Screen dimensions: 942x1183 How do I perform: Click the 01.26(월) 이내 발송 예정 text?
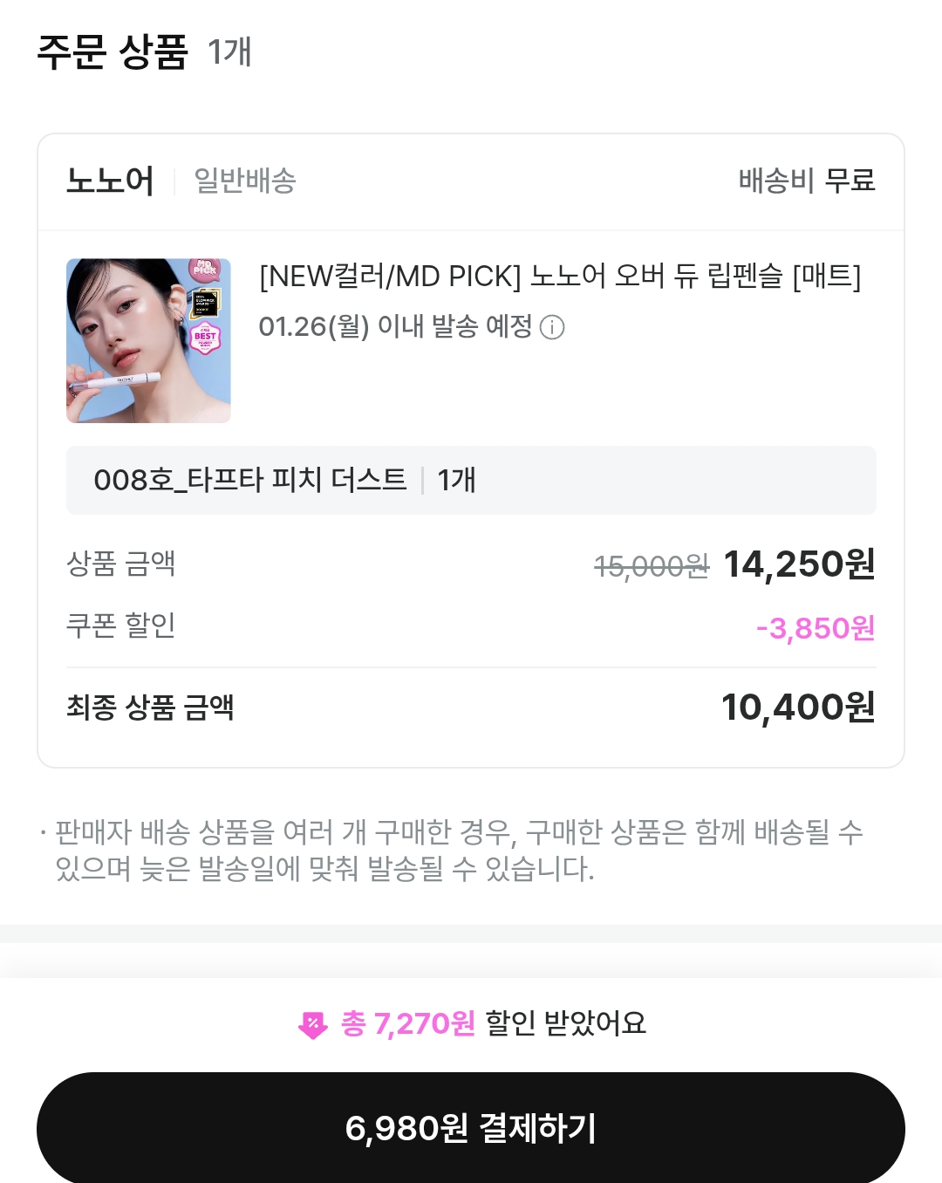click(x=395, y=327)
